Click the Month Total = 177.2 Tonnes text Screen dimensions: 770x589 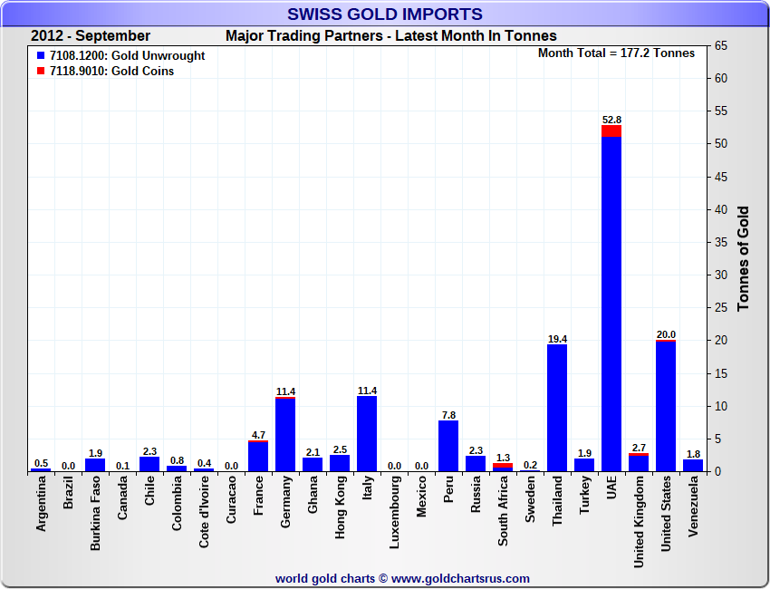pyautogui.click(x=616, y=53)
